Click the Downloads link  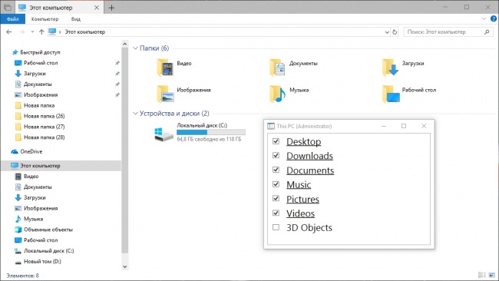(309, 156)
